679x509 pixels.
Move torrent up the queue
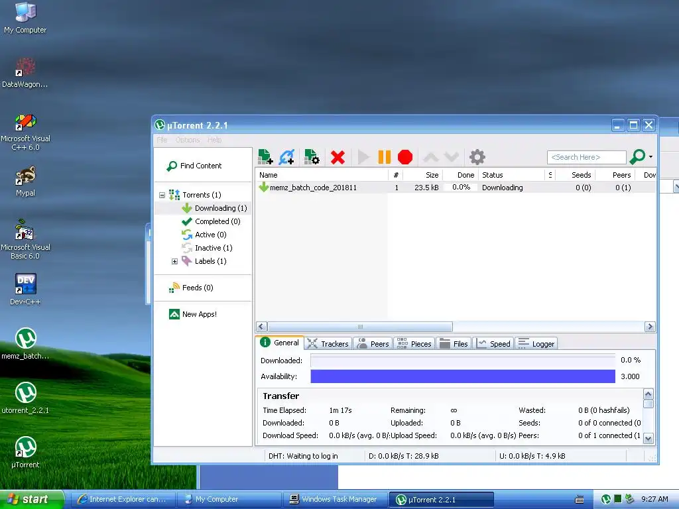click(x=430, y=157)
